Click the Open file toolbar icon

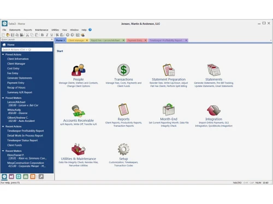click(x=8, y=35)
